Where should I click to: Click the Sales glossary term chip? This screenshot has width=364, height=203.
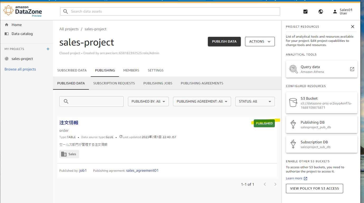tap(69, 154)
